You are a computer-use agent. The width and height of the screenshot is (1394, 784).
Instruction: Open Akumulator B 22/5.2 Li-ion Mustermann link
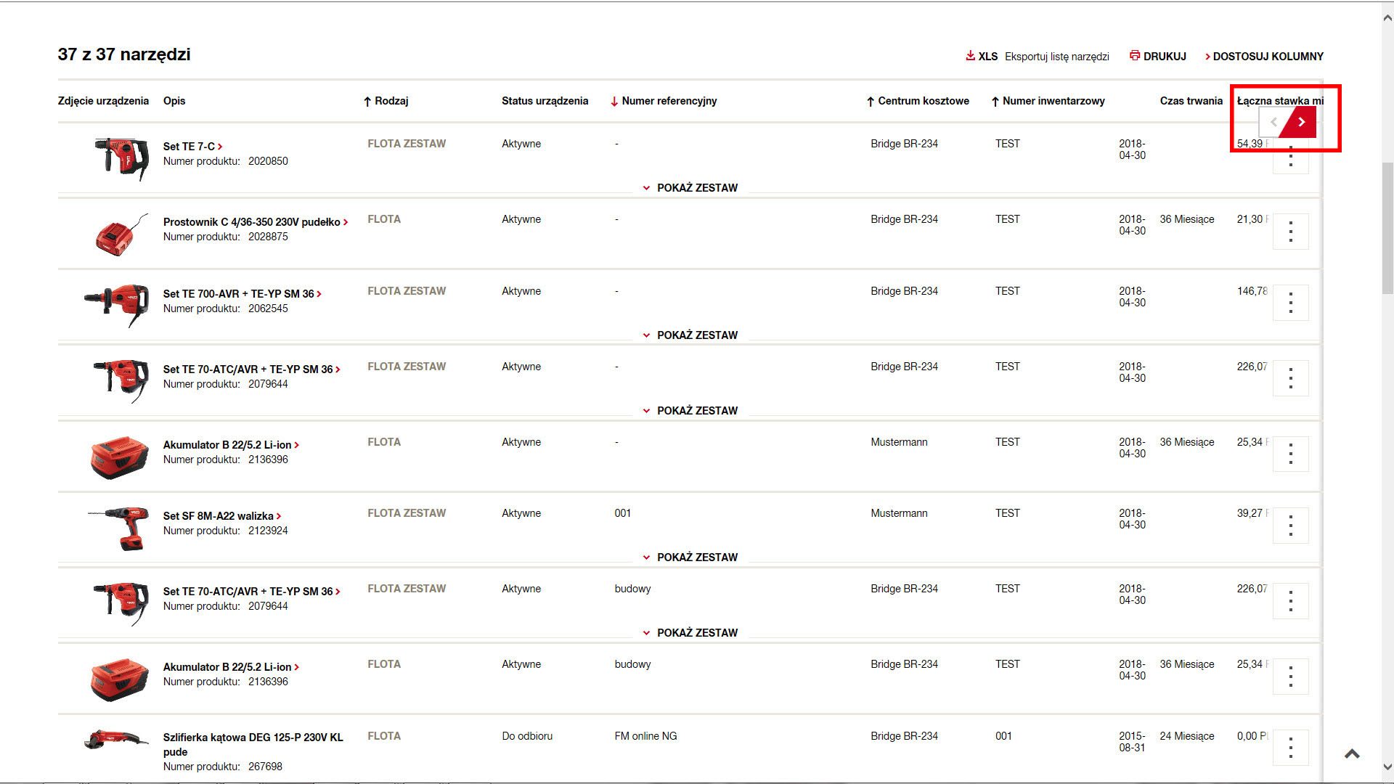tap(227, 445)
